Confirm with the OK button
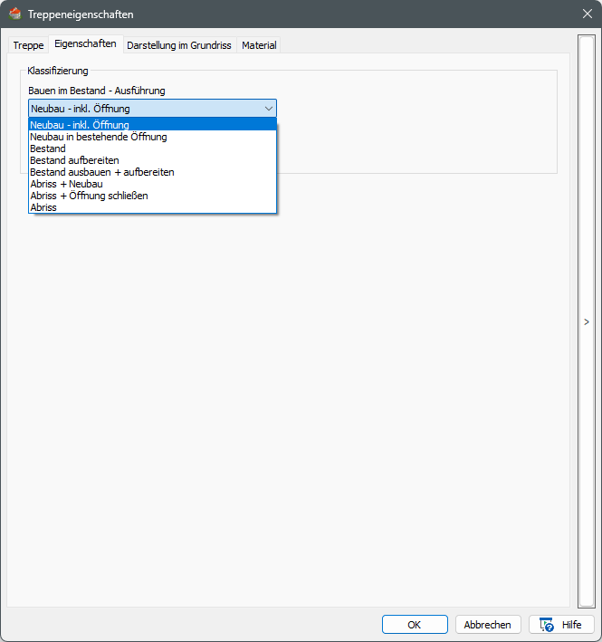602x642 pixels. point(415,625)
